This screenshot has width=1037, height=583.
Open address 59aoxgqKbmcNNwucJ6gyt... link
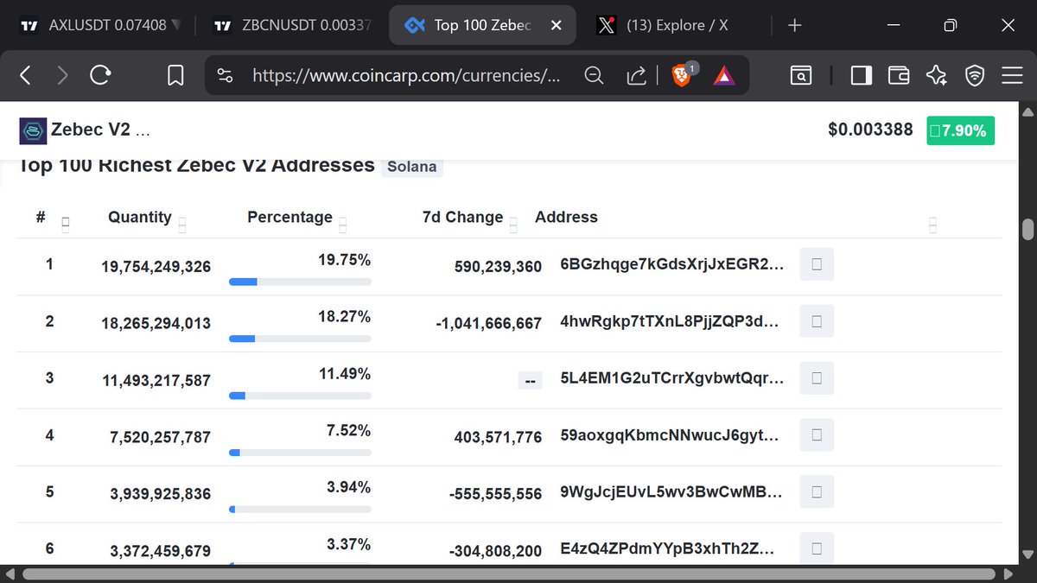coord(669,435)
